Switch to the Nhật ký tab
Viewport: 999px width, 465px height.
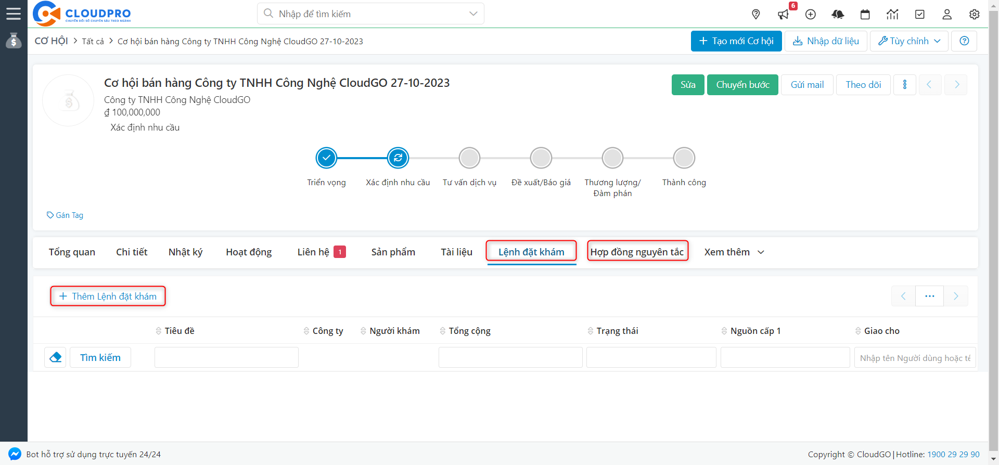tap(185, 252)
